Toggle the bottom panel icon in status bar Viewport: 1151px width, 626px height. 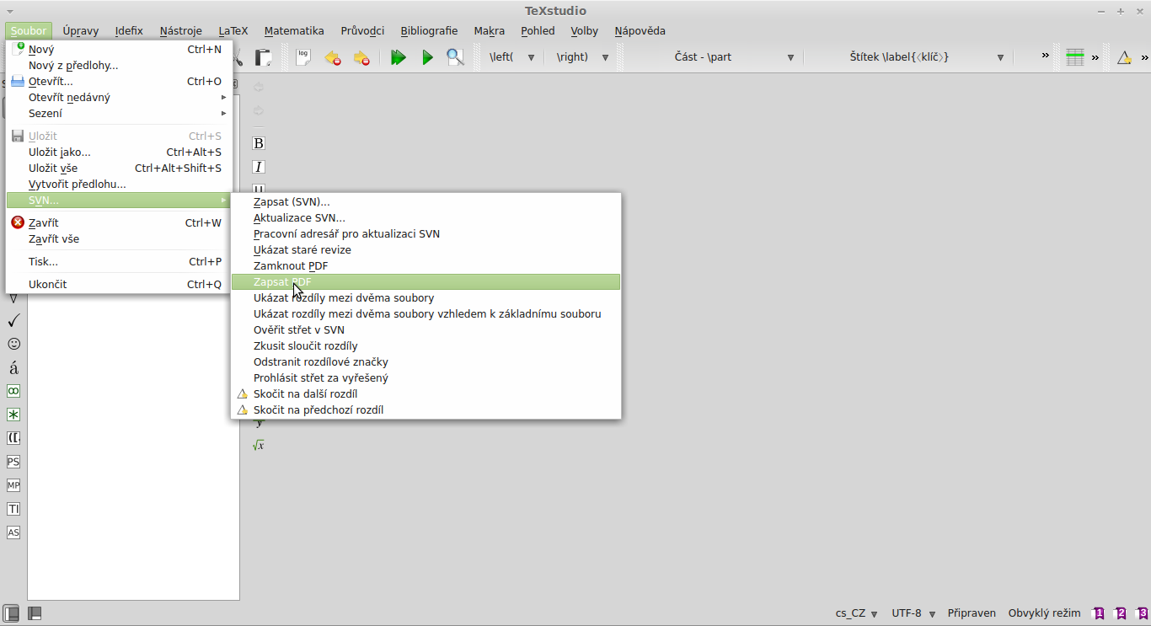point(35,613)
